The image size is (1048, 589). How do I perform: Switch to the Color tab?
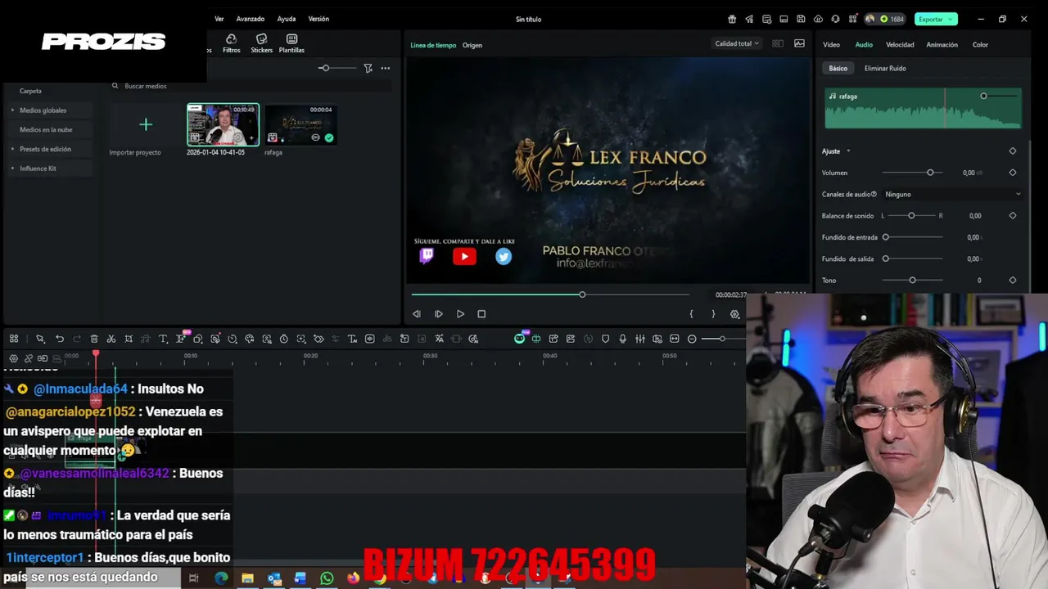[x=980, y=44]
